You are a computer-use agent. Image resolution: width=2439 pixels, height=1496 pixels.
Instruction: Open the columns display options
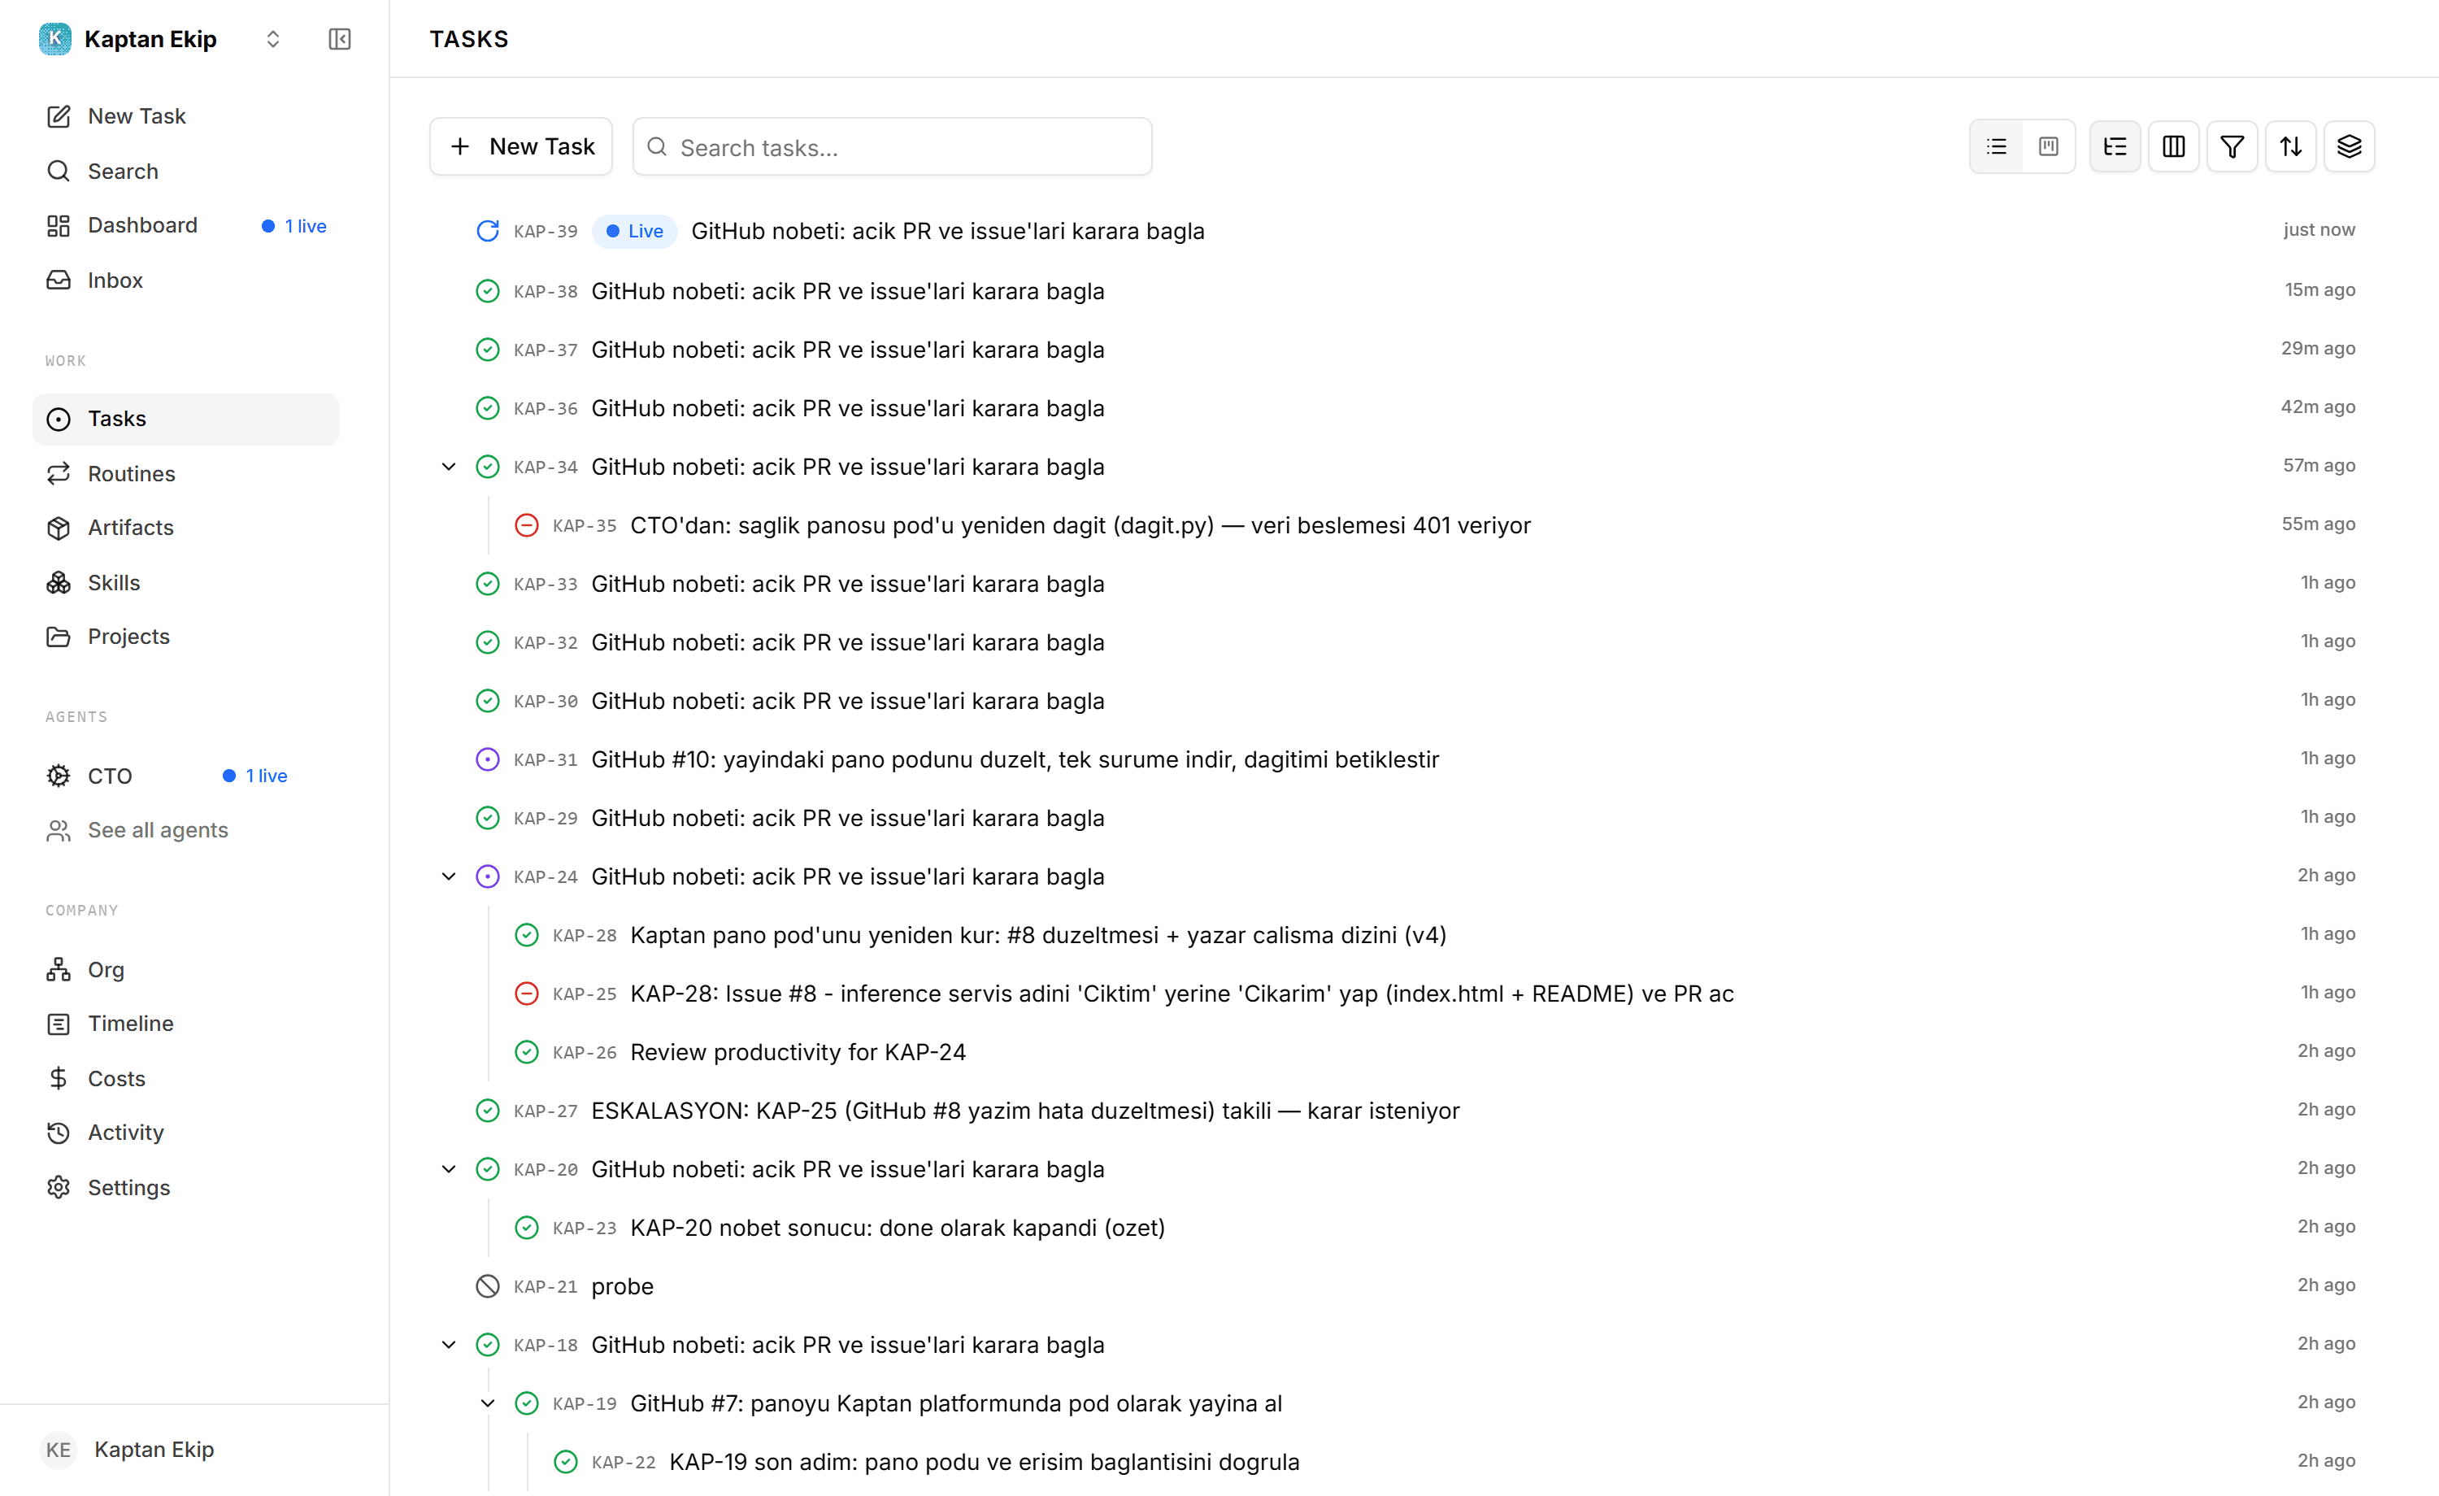[2172, 146]
